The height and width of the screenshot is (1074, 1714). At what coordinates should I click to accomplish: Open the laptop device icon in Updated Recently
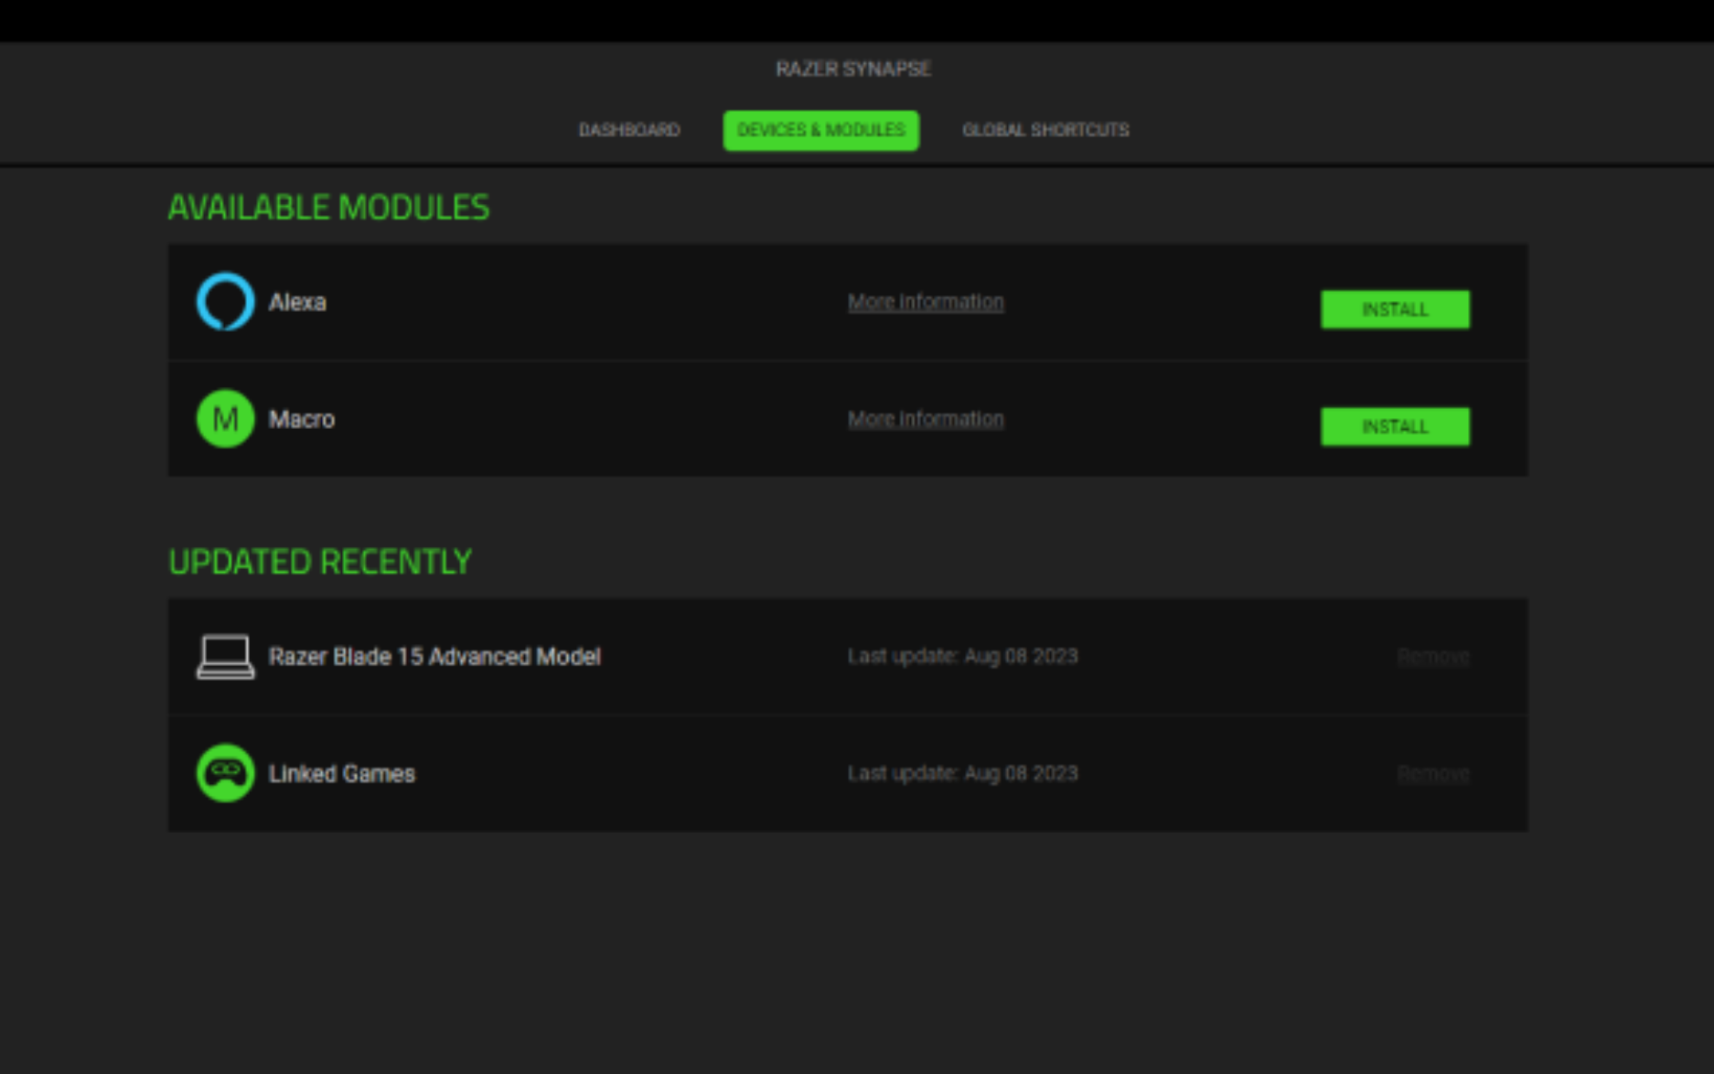tap(224, 656)
